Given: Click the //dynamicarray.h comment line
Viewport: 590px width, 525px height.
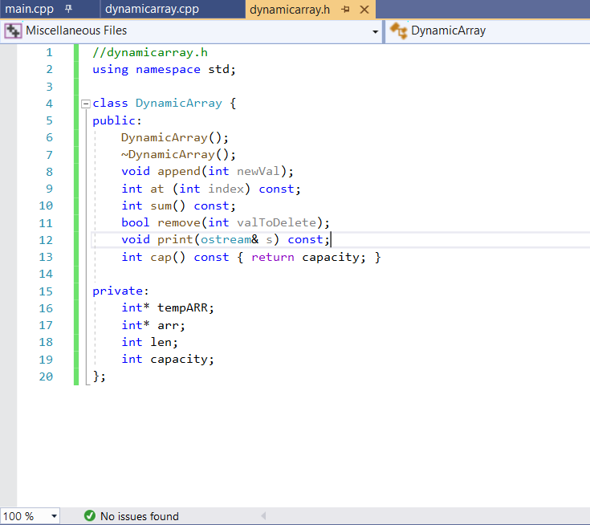Looking at the screenshot, I should (150, 52).
